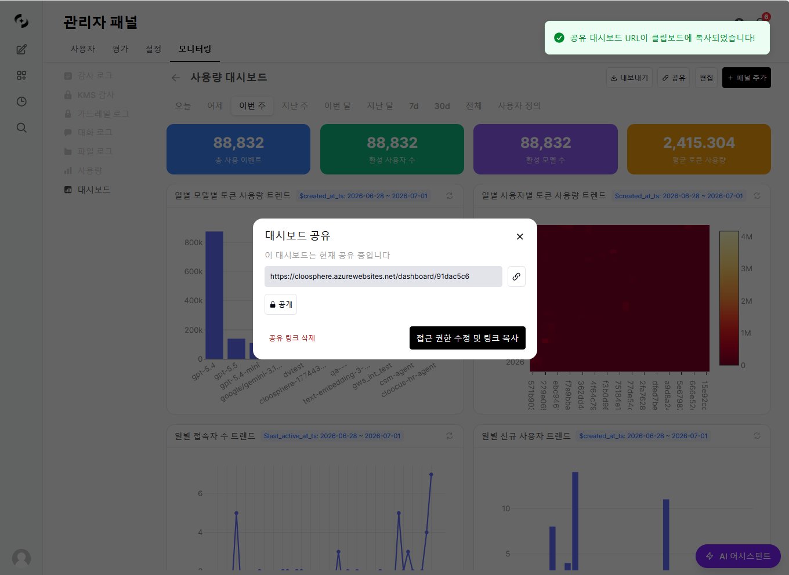Image resolution: width=789 pixels, height=575 pixels.
Task: Open 대화 로그 in the sidebar
Action: click(89, 133)
